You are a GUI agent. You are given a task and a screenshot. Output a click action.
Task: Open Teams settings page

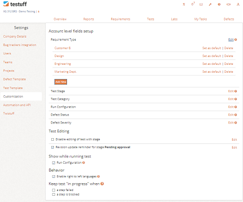pyautogui.click(x=8, y=62)
